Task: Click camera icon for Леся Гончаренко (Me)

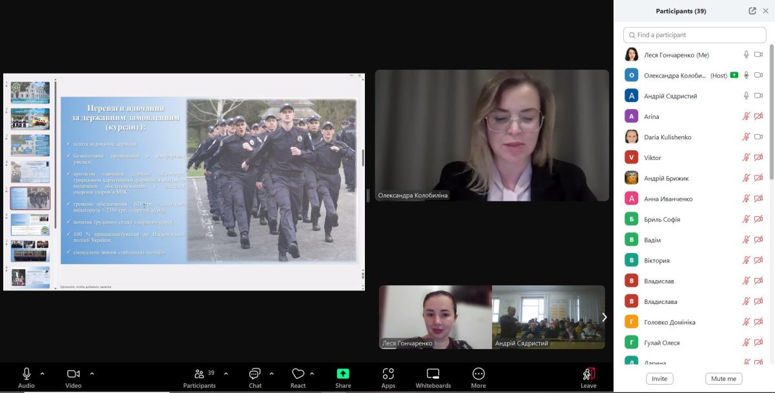Action: point(759,55)
